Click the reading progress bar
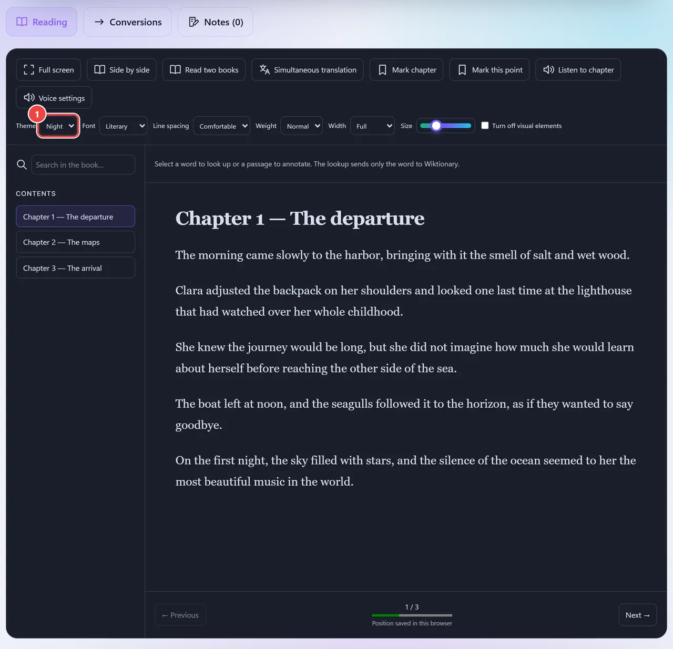This screenshot has width=673, height=649. pos(412,615)
